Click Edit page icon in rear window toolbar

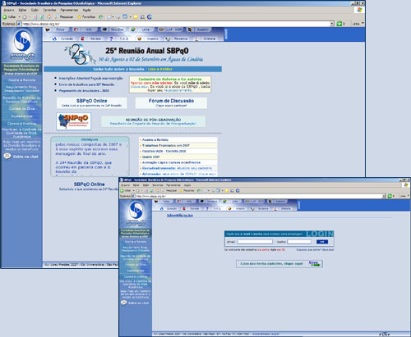pos(125,17)
